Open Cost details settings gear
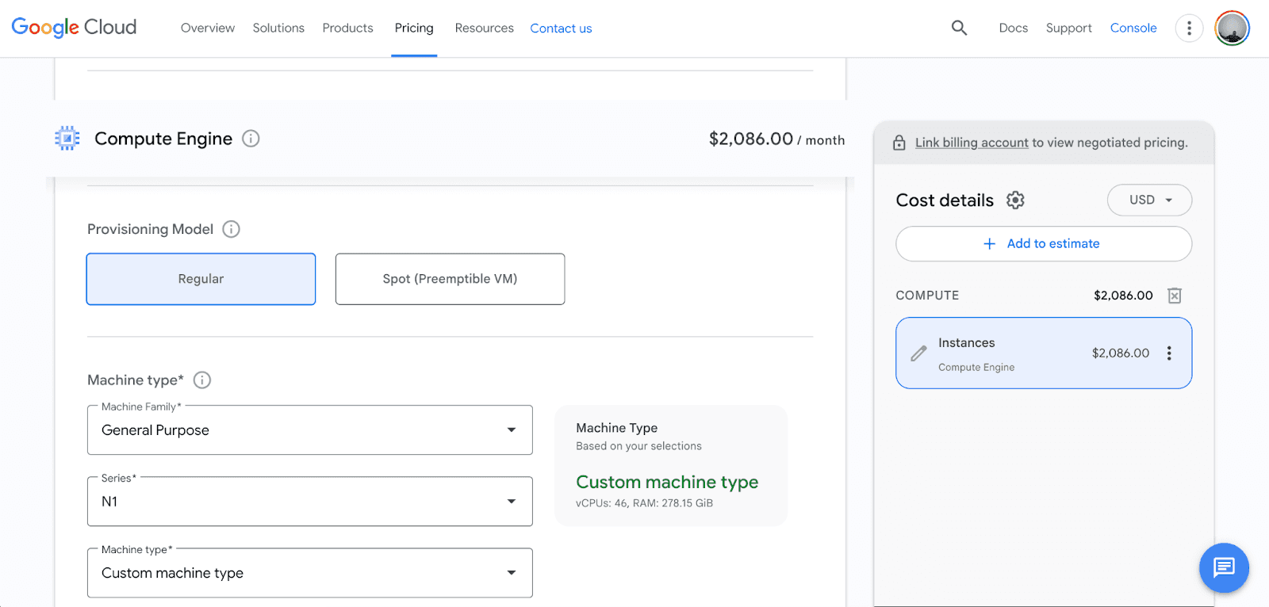Screen dimensions: 1269x607 point(1015,200)
